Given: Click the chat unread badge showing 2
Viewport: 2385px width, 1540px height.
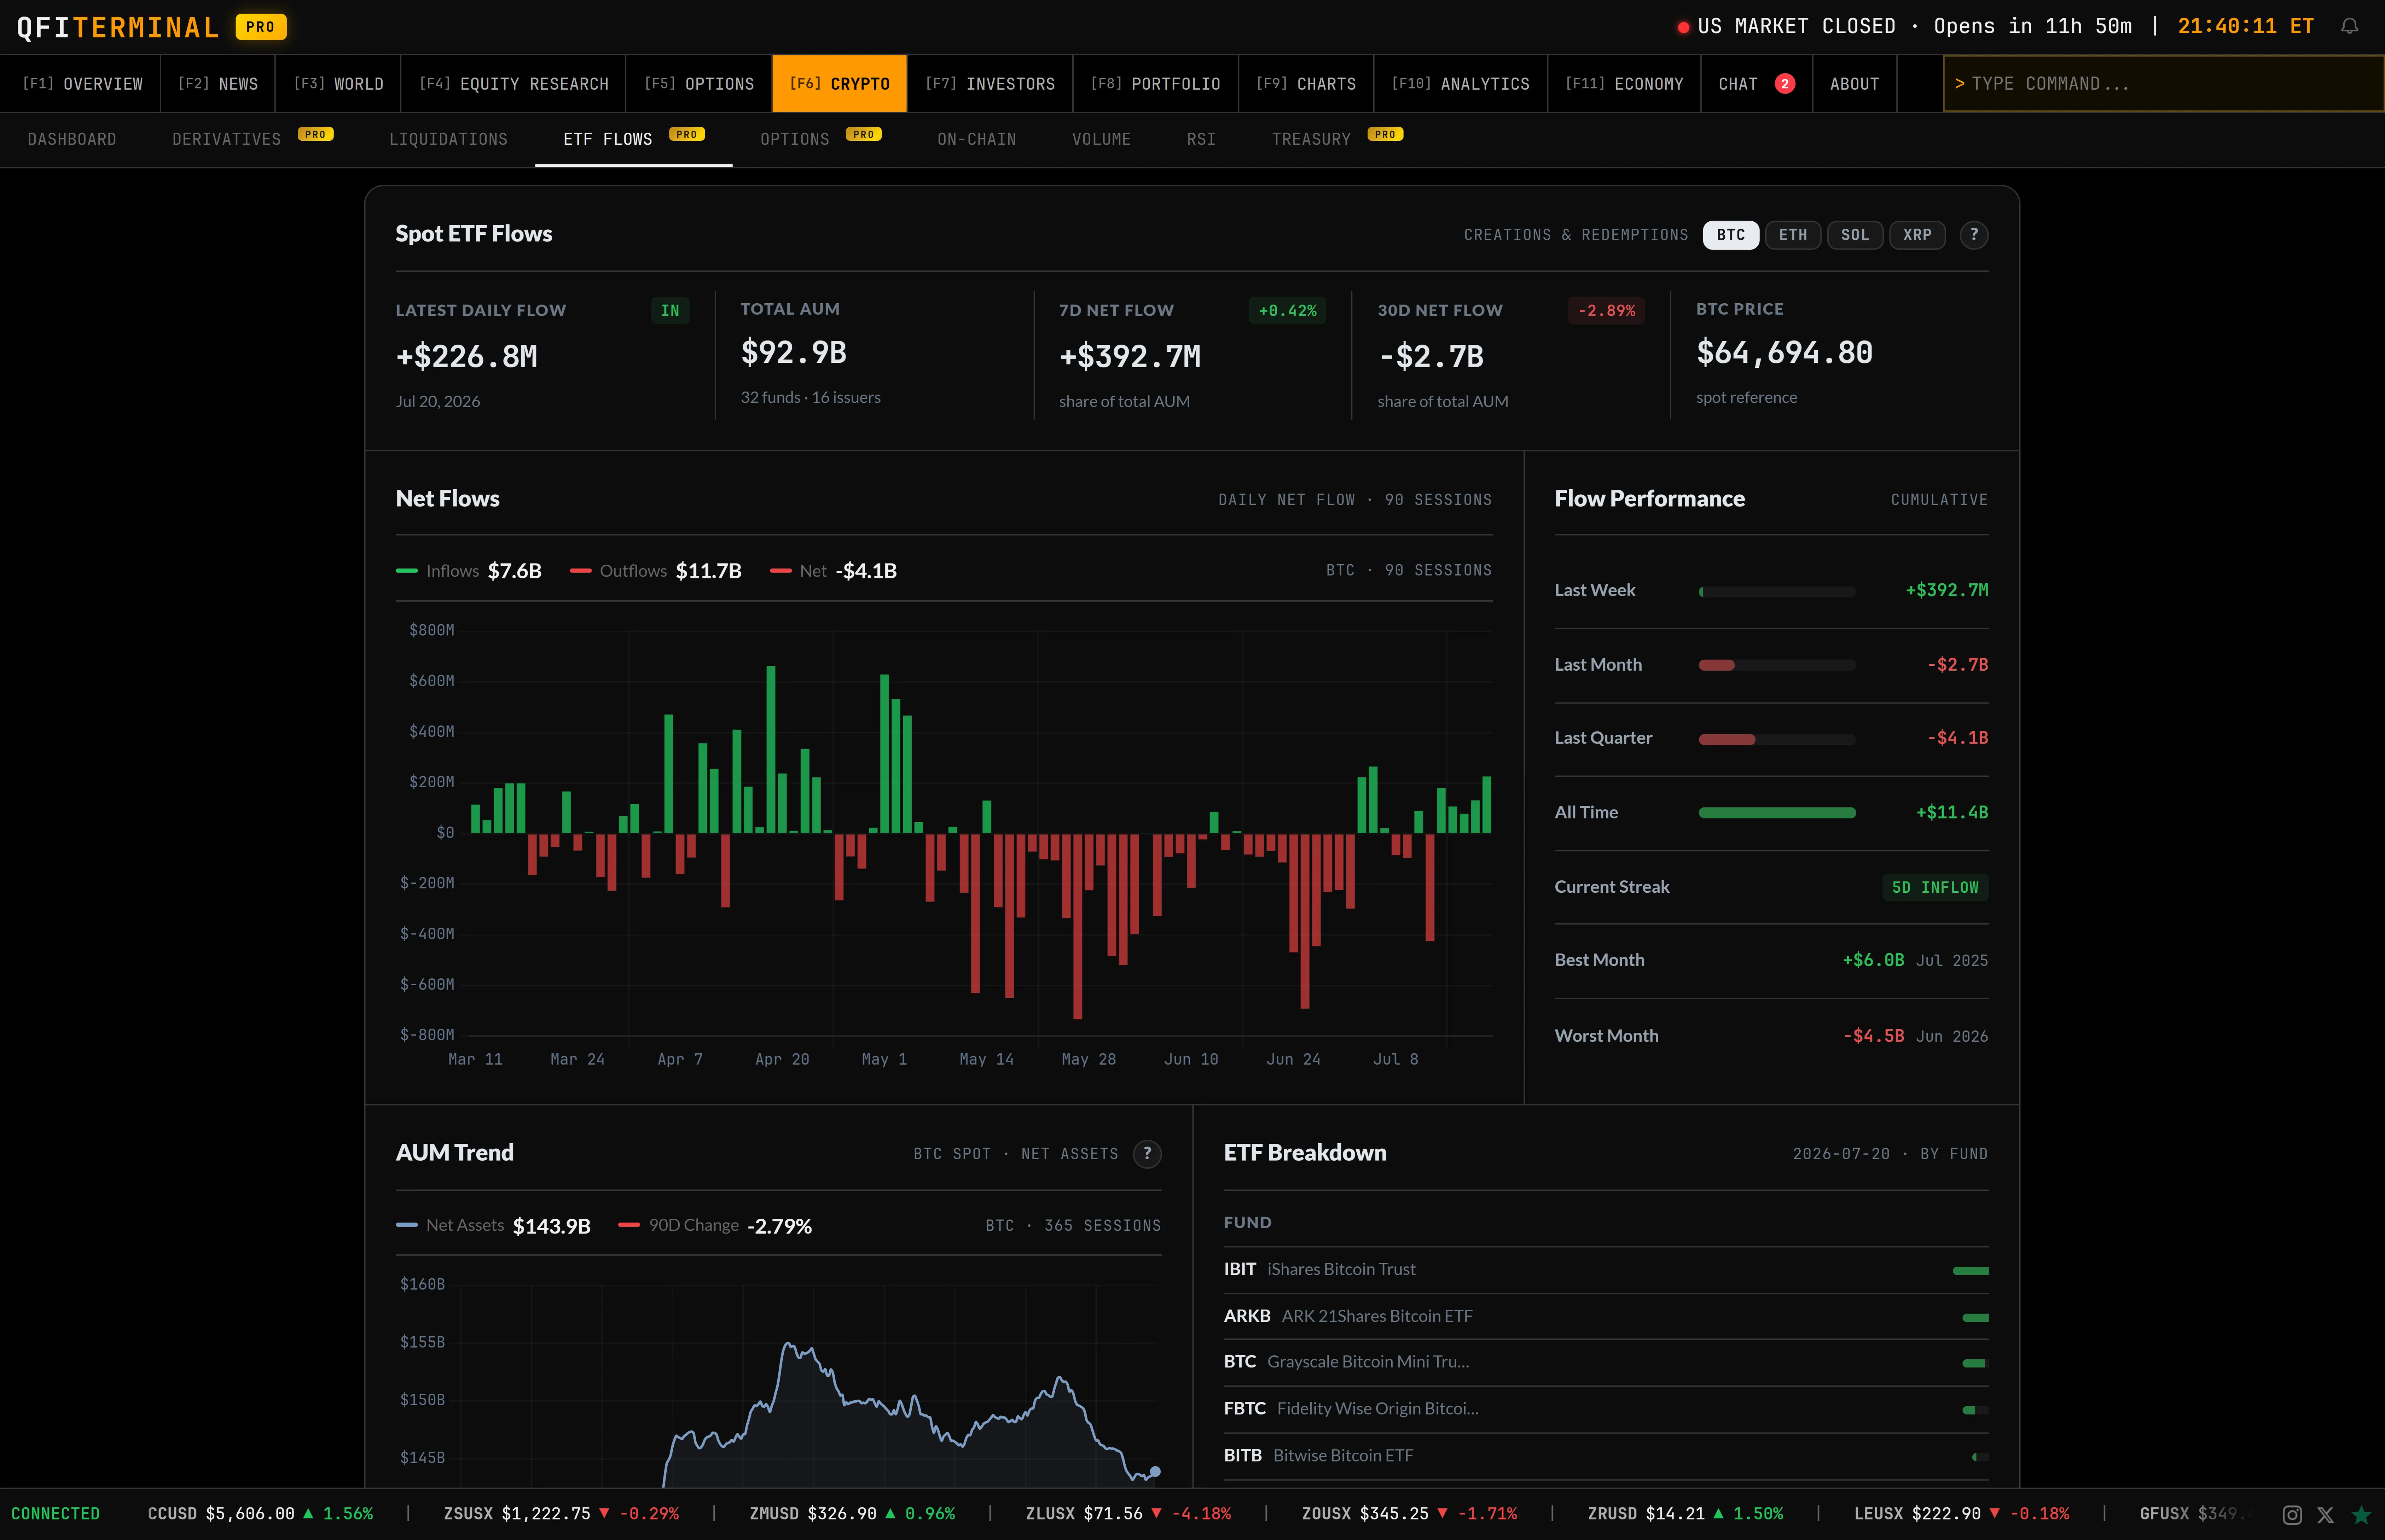Looking at the screenshot, I should pos(1784,84).
